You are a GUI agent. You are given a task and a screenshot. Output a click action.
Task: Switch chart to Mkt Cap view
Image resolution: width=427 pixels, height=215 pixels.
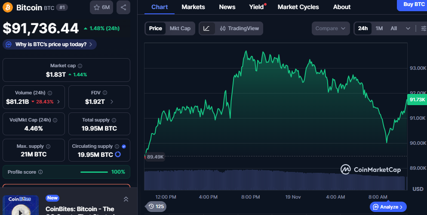180,28
